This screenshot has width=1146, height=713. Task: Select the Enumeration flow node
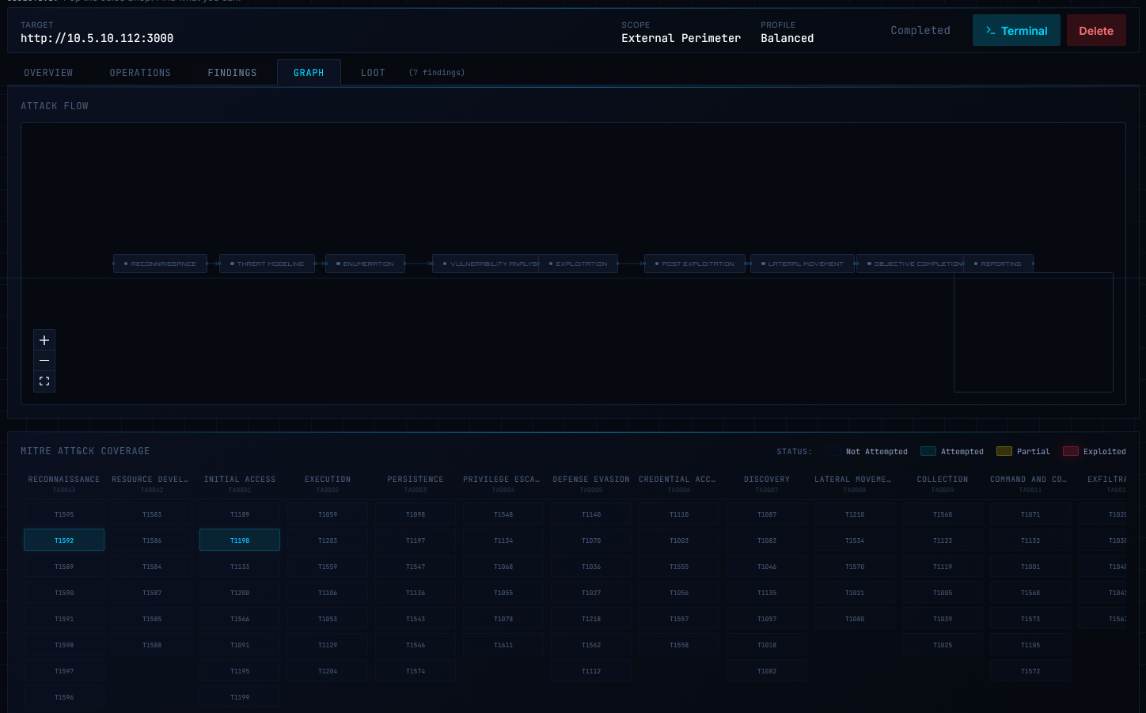point(366,264)
